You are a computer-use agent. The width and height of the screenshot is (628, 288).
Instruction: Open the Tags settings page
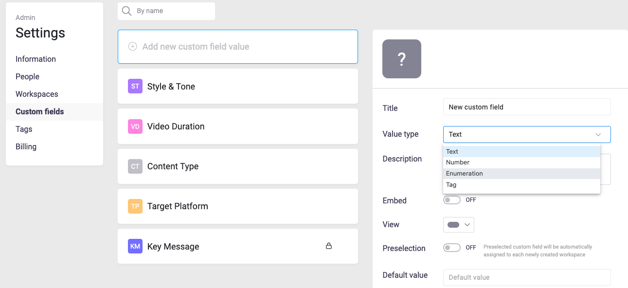point(24,129)
